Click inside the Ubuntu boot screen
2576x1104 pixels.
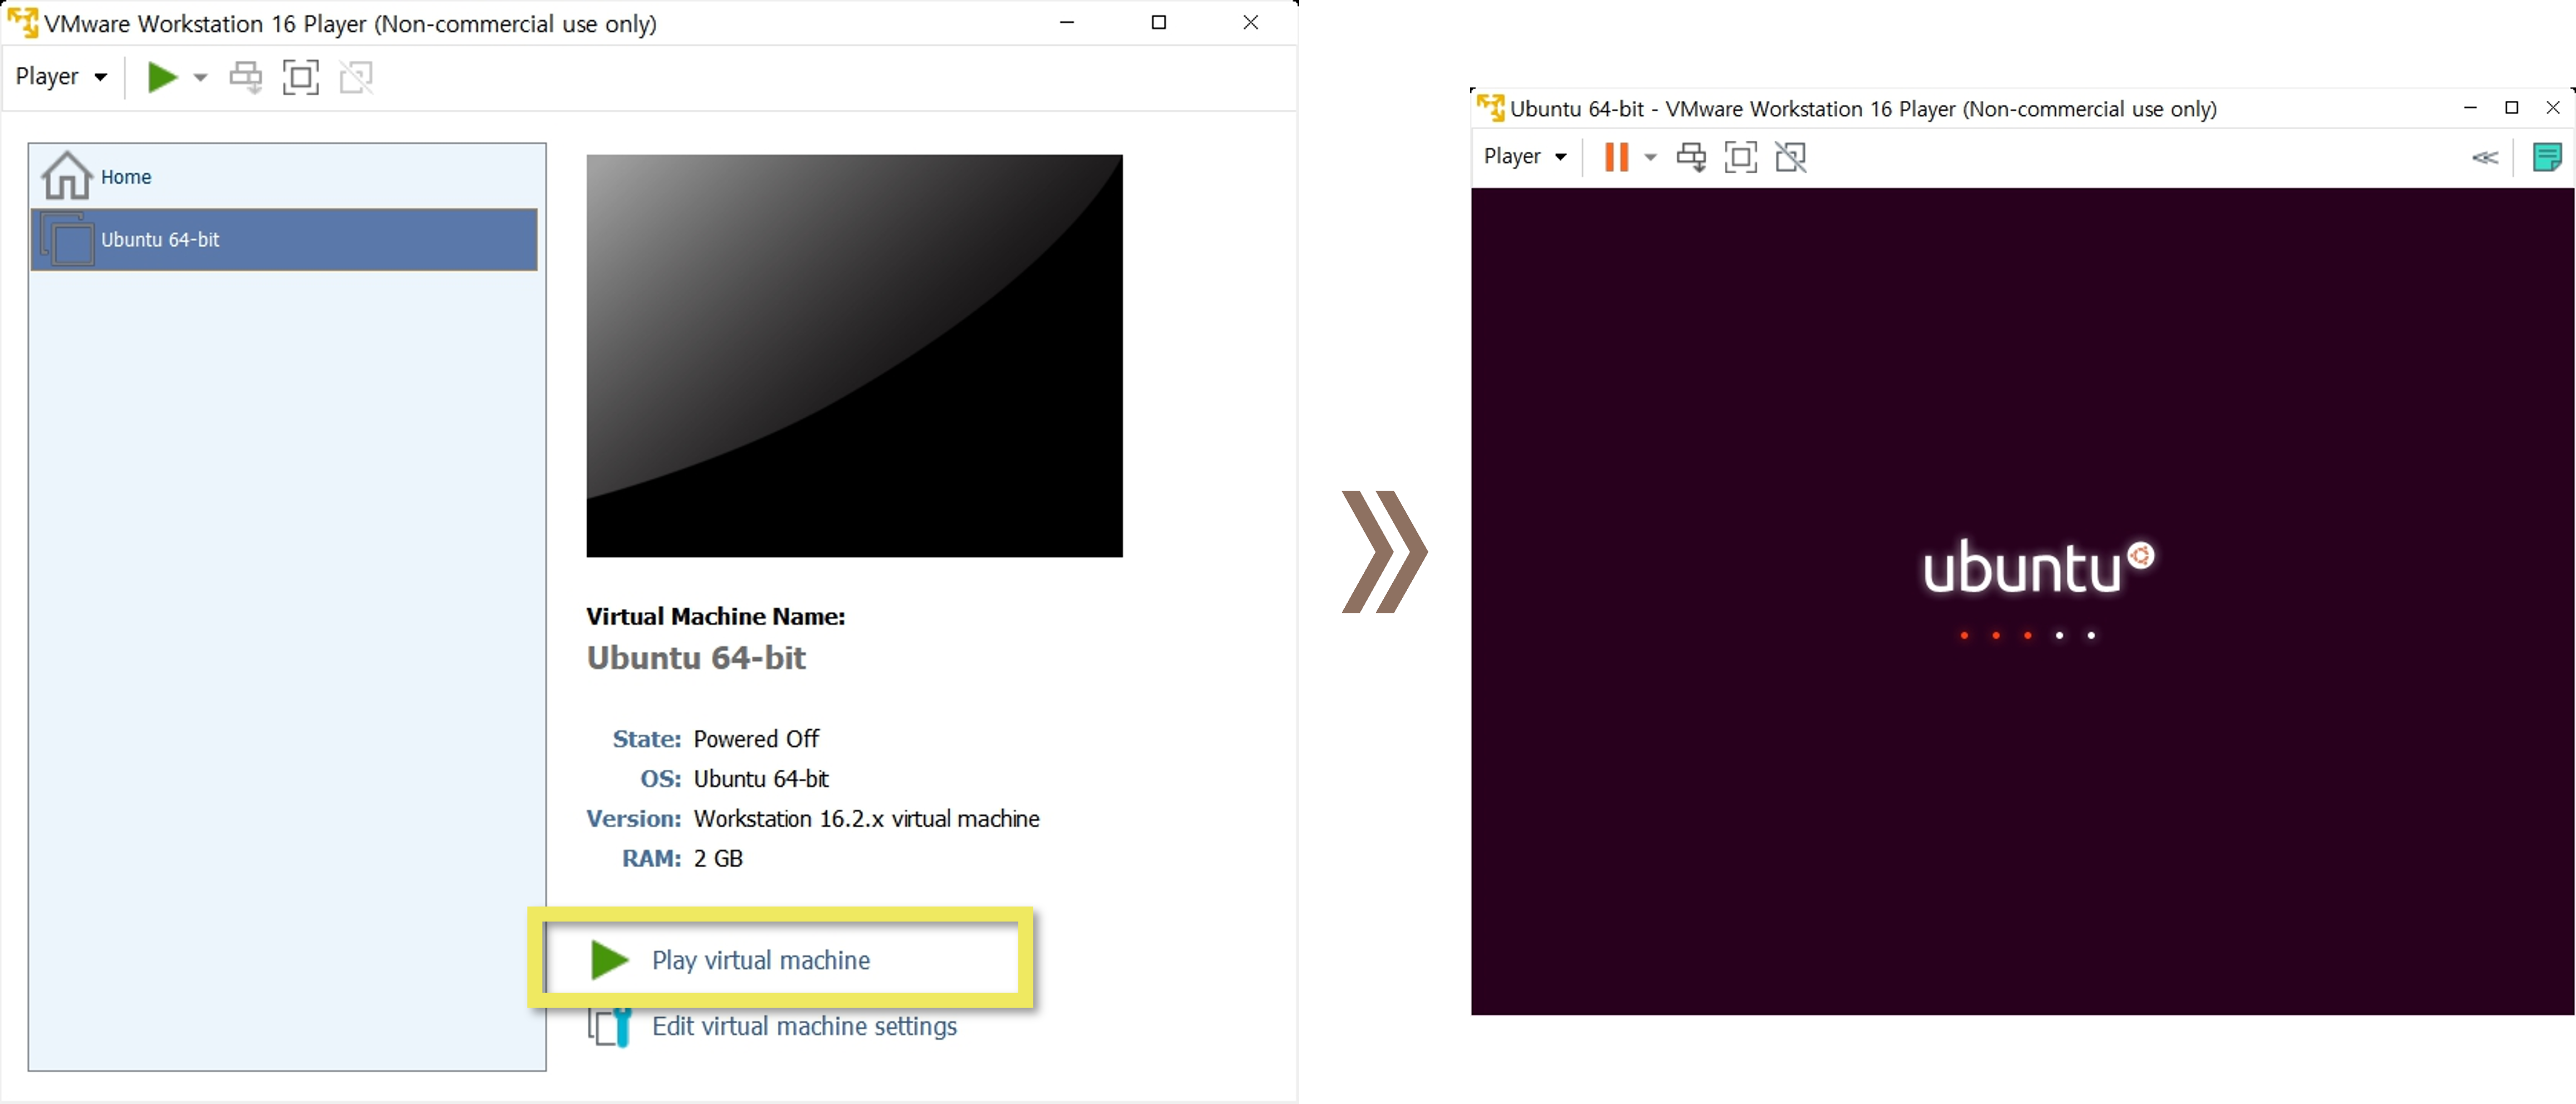point(2022,601)
